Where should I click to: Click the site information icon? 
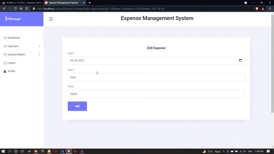pos(34,9)
